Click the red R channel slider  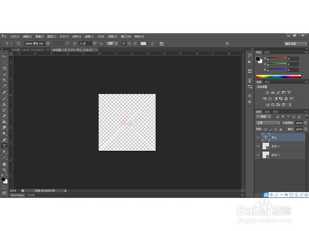pos(277,58)
